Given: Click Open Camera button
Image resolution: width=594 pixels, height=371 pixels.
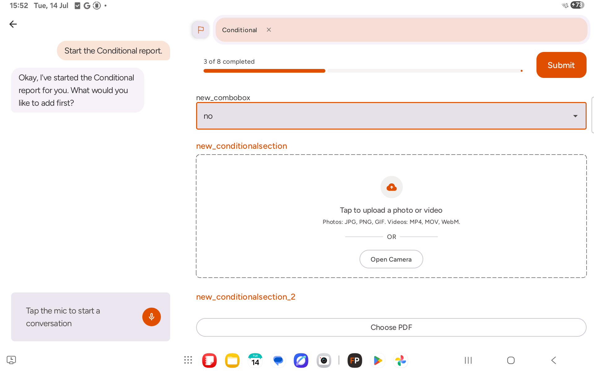Looking at the screenshot, I should [391, 259].
